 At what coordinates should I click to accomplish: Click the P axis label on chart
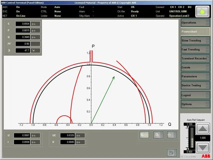pos(93,46)
